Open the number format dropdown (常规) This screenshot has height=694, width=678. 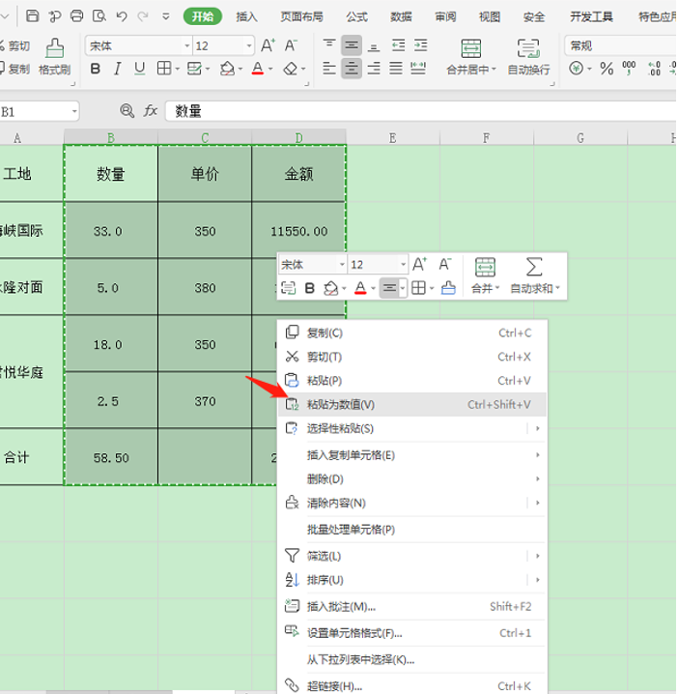[620, 46]
